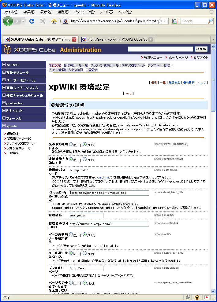The image size is (217, 302).
Task: Click the page vertical scrollbar thumb
Action: tap(213, 79)
